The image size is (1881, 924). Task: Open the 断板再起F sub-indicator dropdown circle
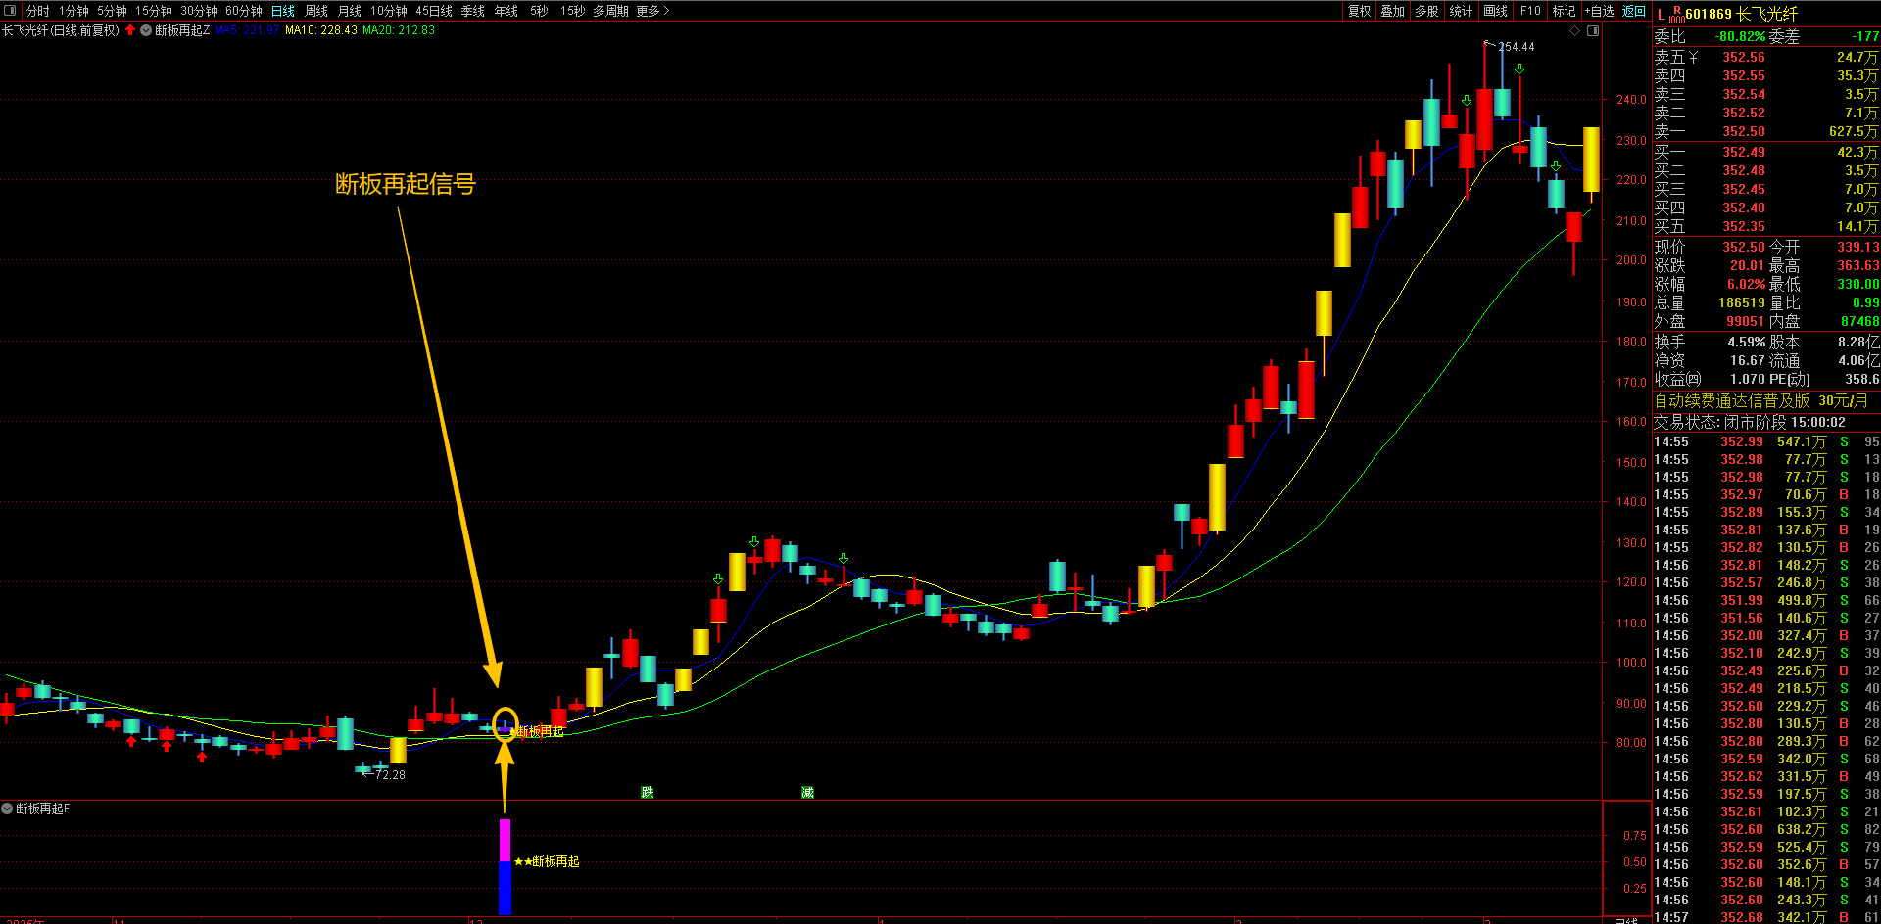(7, 808)
